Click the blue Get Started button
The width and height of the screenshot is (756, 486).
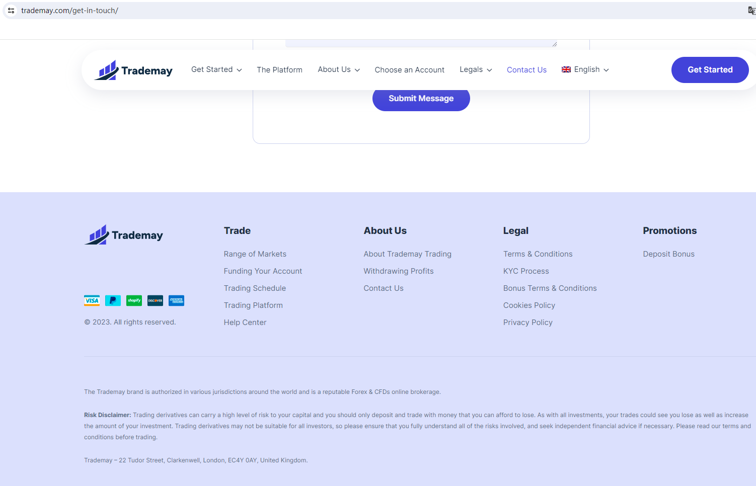[710, 70]
